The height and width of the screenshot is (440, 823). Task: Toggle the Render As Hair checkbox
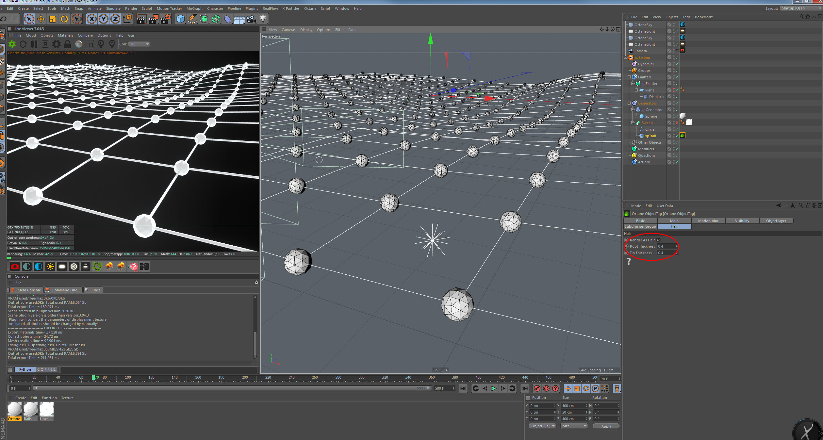click(x=658, y=240)
